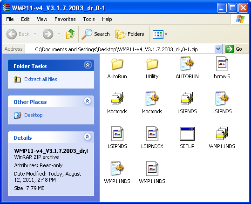Open the Tools menu
The height and width of the screenshot is (204, 251).
pos(89,19)
